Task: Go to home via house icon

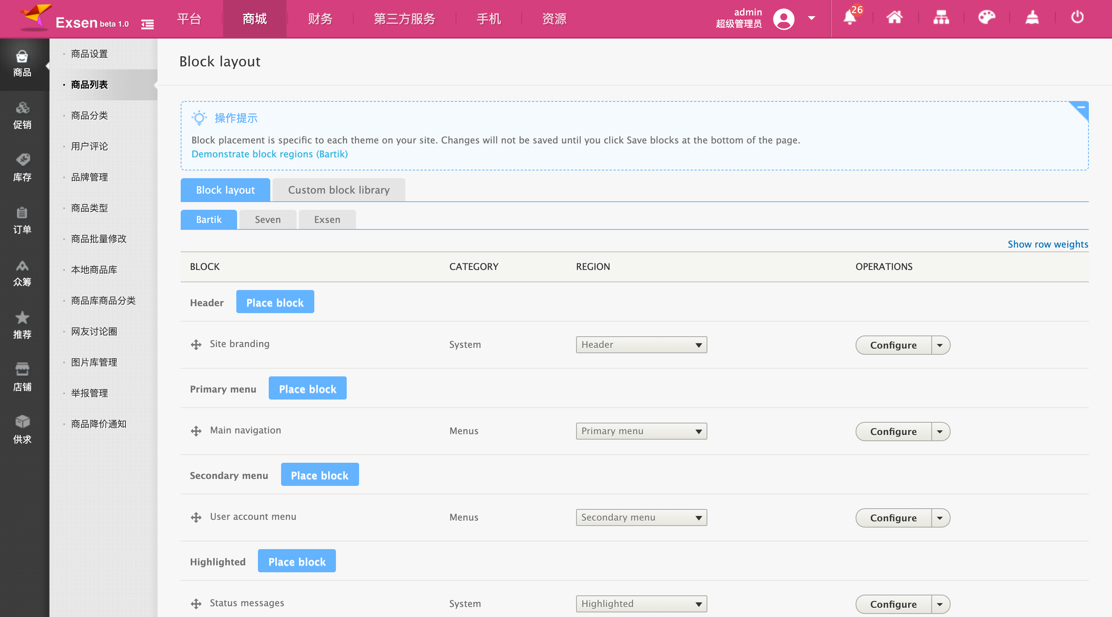Action: click(895, 17)
